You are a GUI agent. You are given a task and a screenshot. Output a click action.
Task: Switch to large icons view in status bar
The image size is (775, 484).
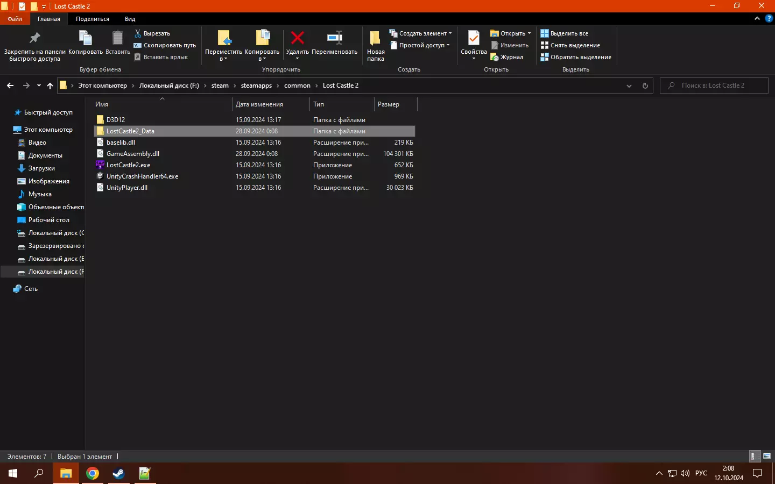pyautogui.click(x=767, y=456)
